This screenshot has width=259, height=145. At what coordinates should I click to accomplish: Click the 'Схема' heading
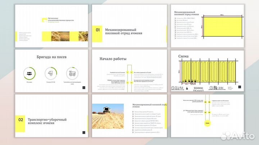183,56
